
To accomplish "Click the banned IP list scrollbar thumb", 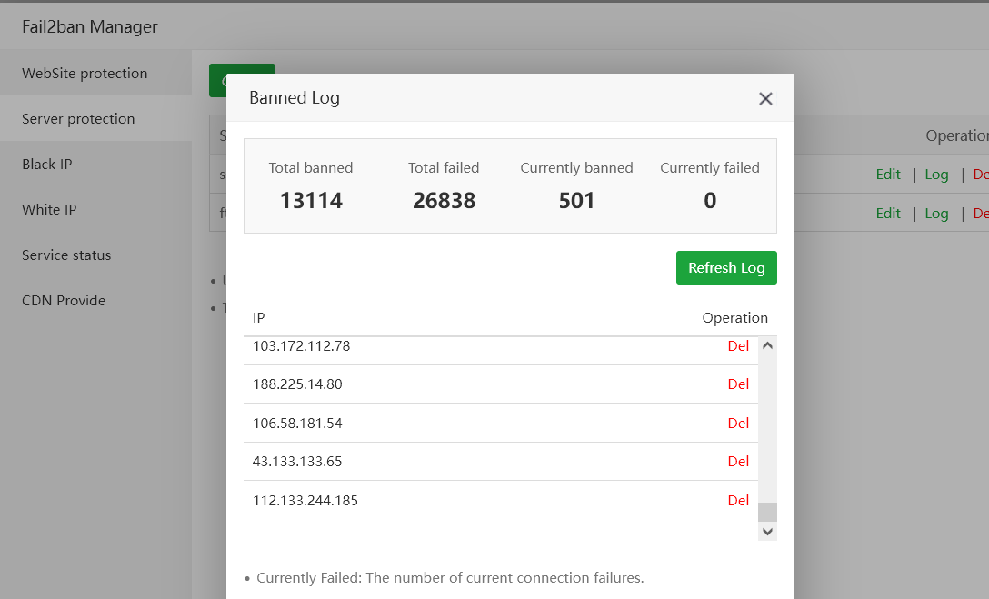I will [x=767, y=512].
